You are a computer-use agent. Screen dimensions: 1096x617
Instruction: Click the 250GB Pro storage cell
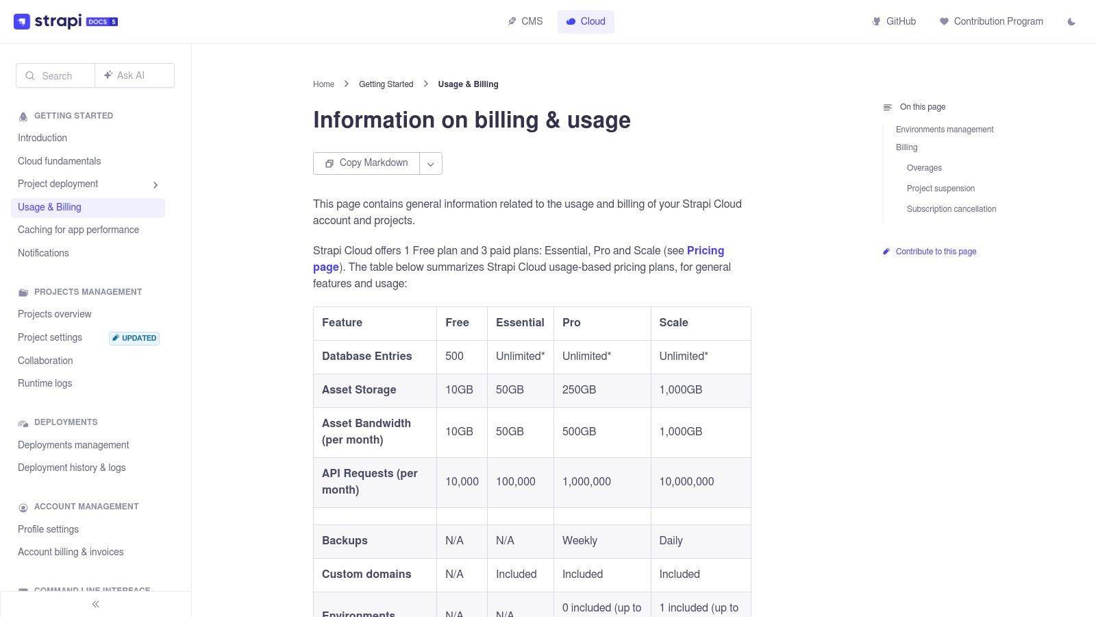[x=602, y=390]
